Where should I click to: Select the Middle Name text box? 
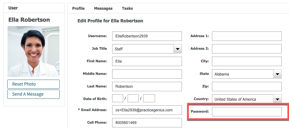(147, 74)
